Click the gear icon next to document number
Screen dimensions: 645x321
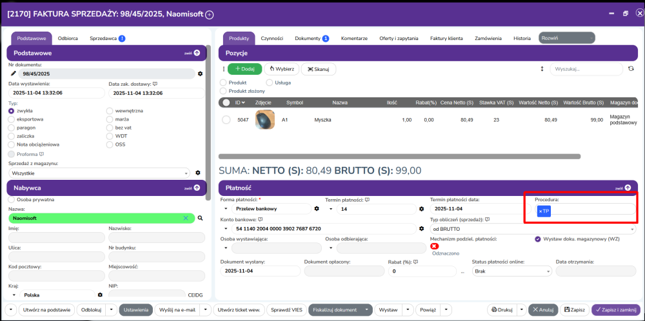tap(200, 73)
